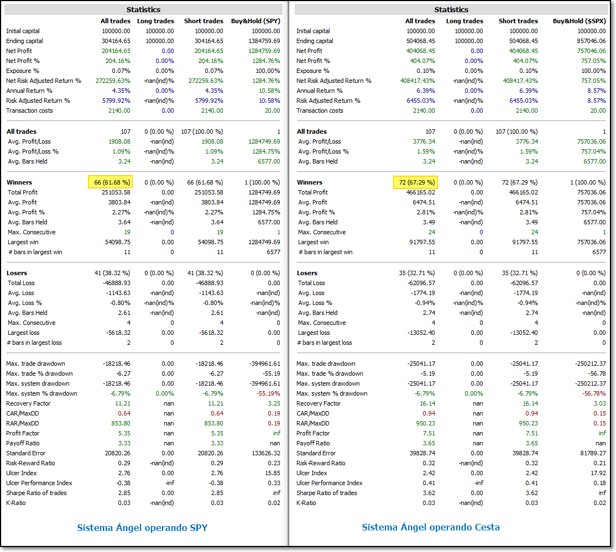Screen dimensions: 616x552
Task: Click the Net Profit % value 204.16% under All trades
Action: coord(118,61)
